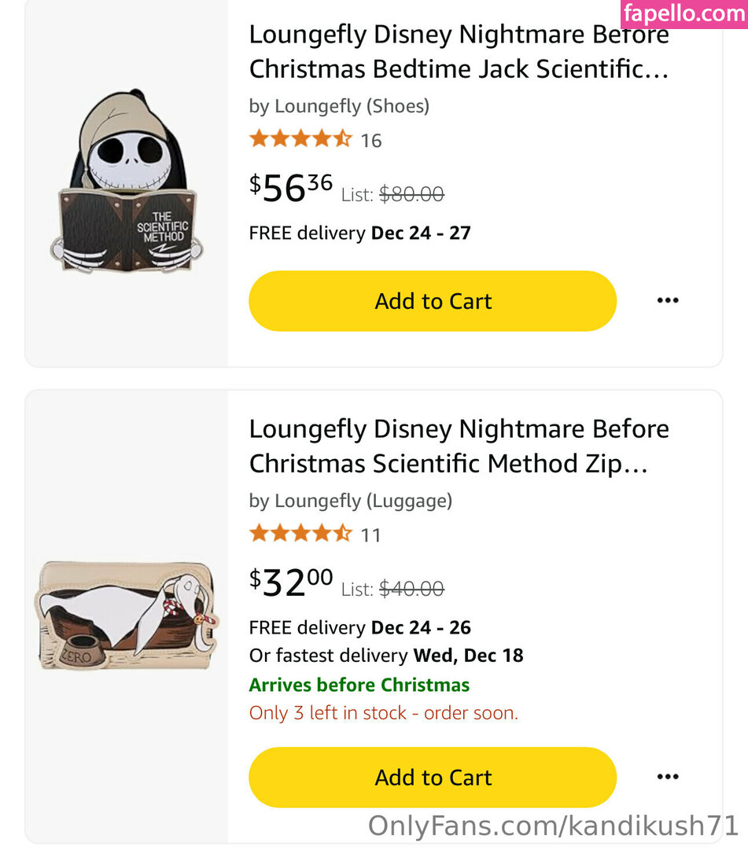The image size is (748, 849).
Task: Add the Scientific Method Zip wallet to cart
Action: coord(433,777)
